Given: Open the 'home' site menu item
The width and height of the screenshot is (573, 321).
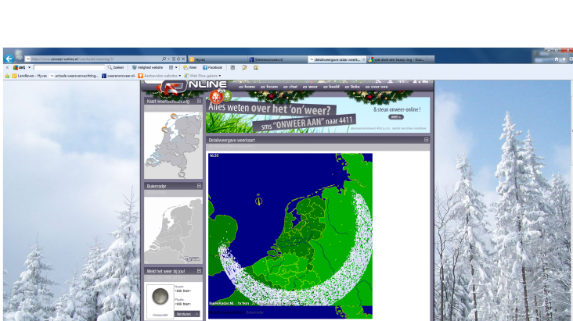Looking at the screenshot, I should point(247,87).
